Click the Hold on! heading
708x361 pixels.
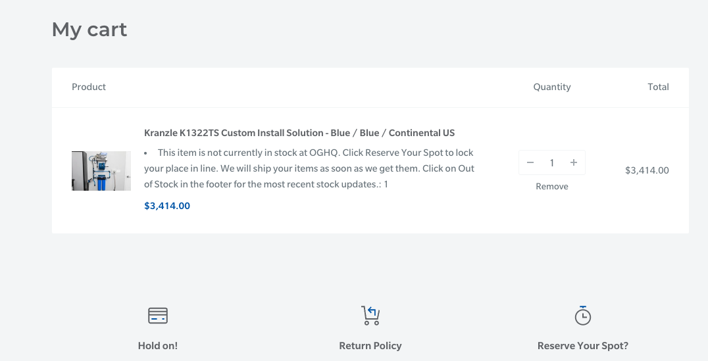pos(158,346)
